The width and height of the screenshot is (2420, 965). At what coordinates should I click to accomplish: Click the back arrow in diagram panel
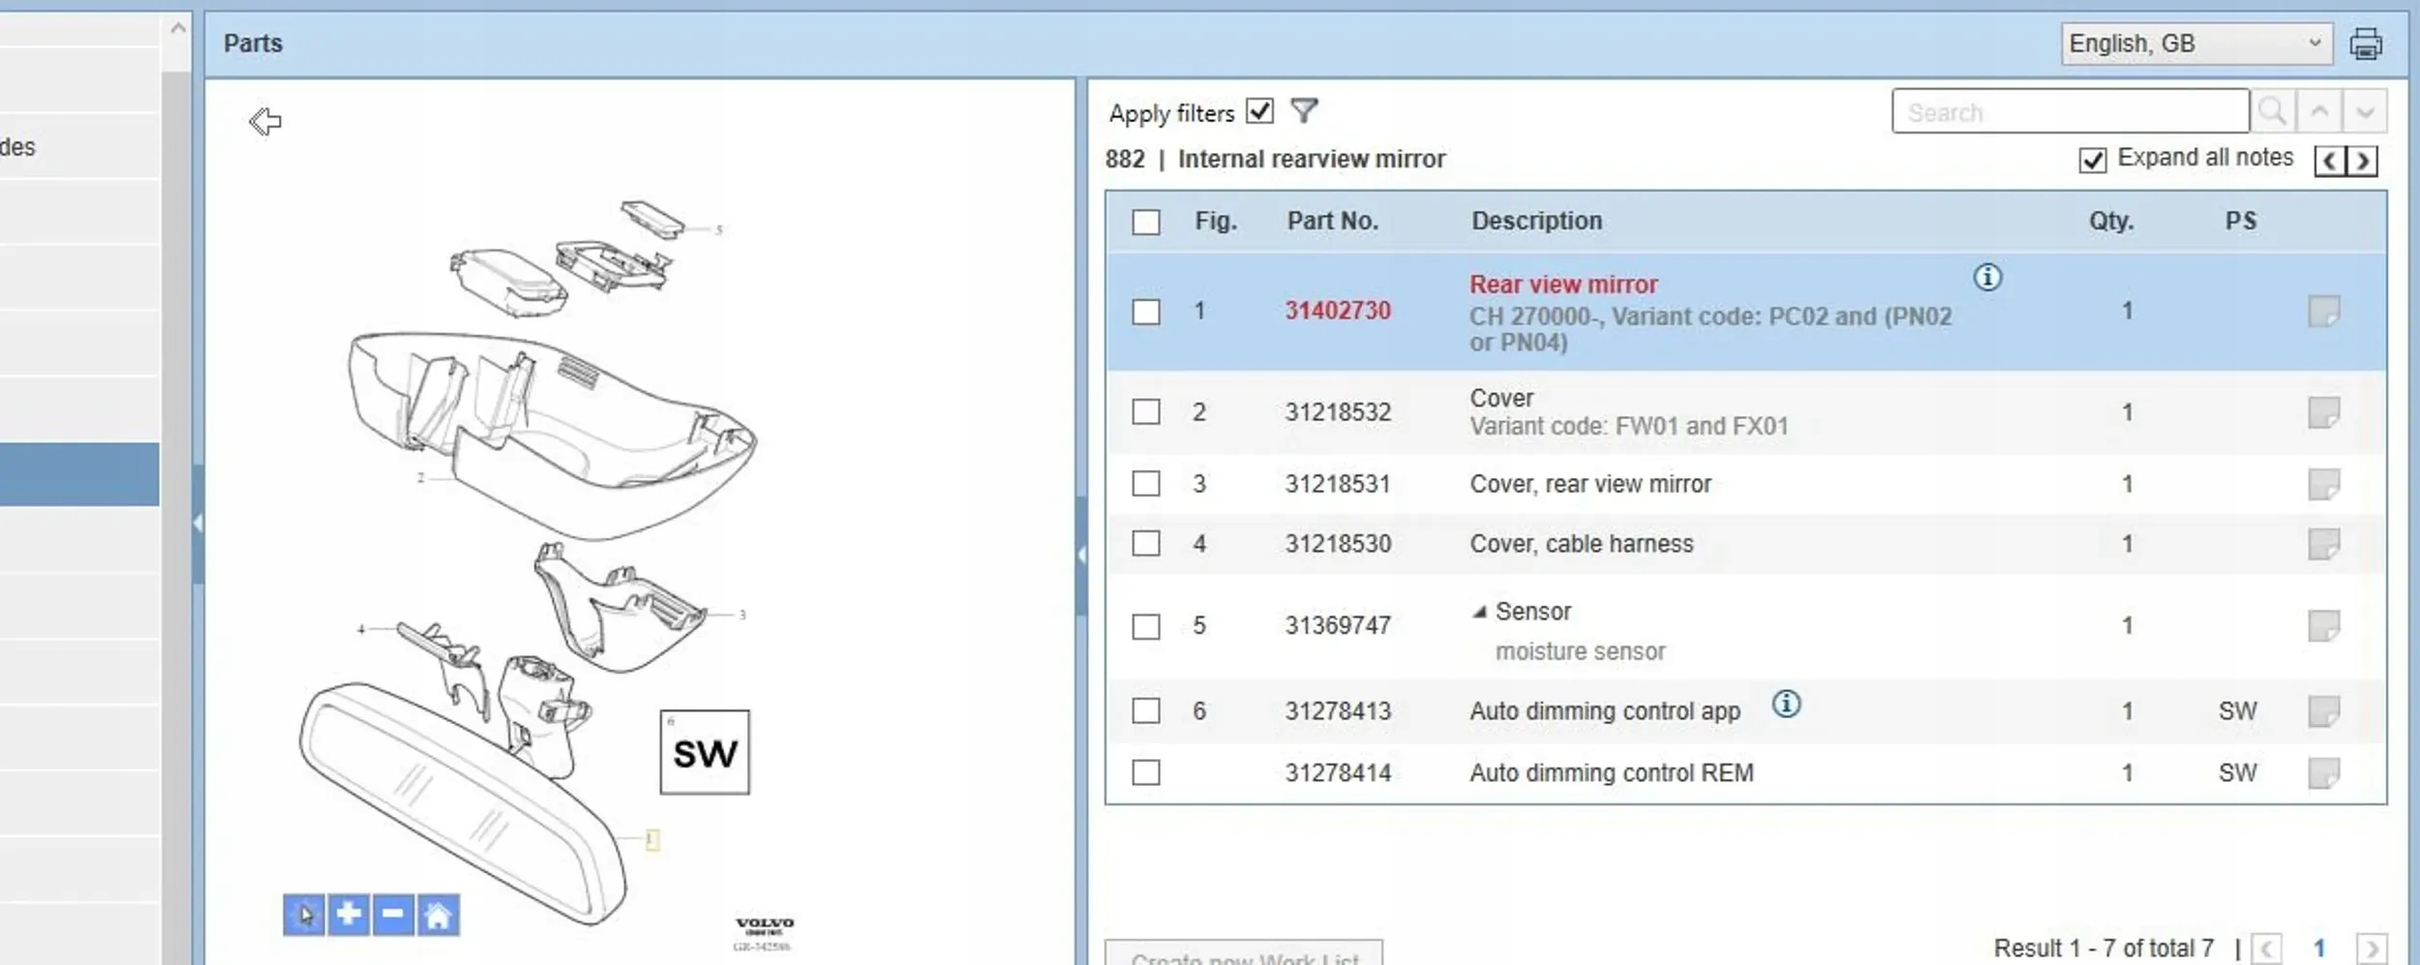point(264,122)
